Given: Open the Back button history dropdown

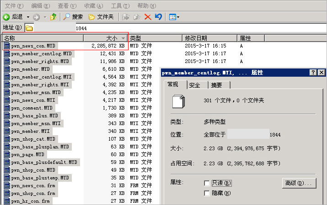Looking at the screenshot, I should pos(28,17).
